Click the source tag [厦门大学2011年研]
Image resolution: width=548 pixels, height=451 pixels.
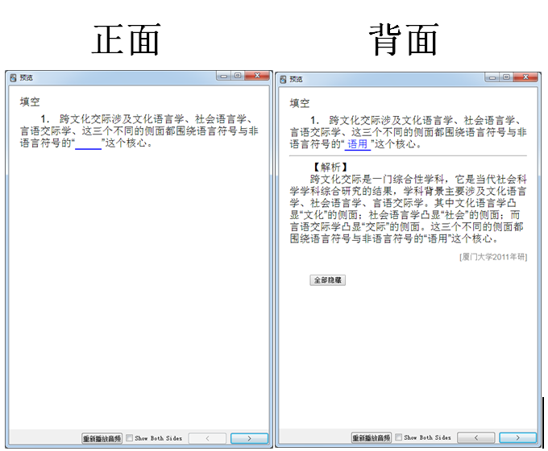coord(493,257)
